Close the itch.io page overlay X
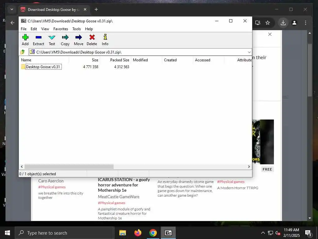This screenshot has height=239, width=318. (x=270, y=34)
